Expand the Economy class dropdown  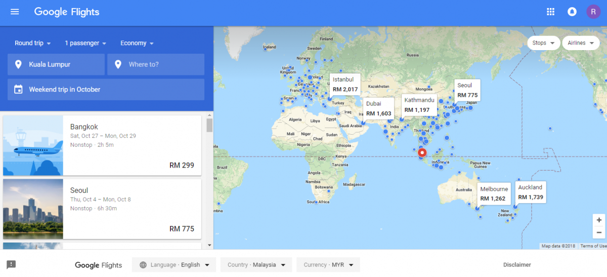137,43
